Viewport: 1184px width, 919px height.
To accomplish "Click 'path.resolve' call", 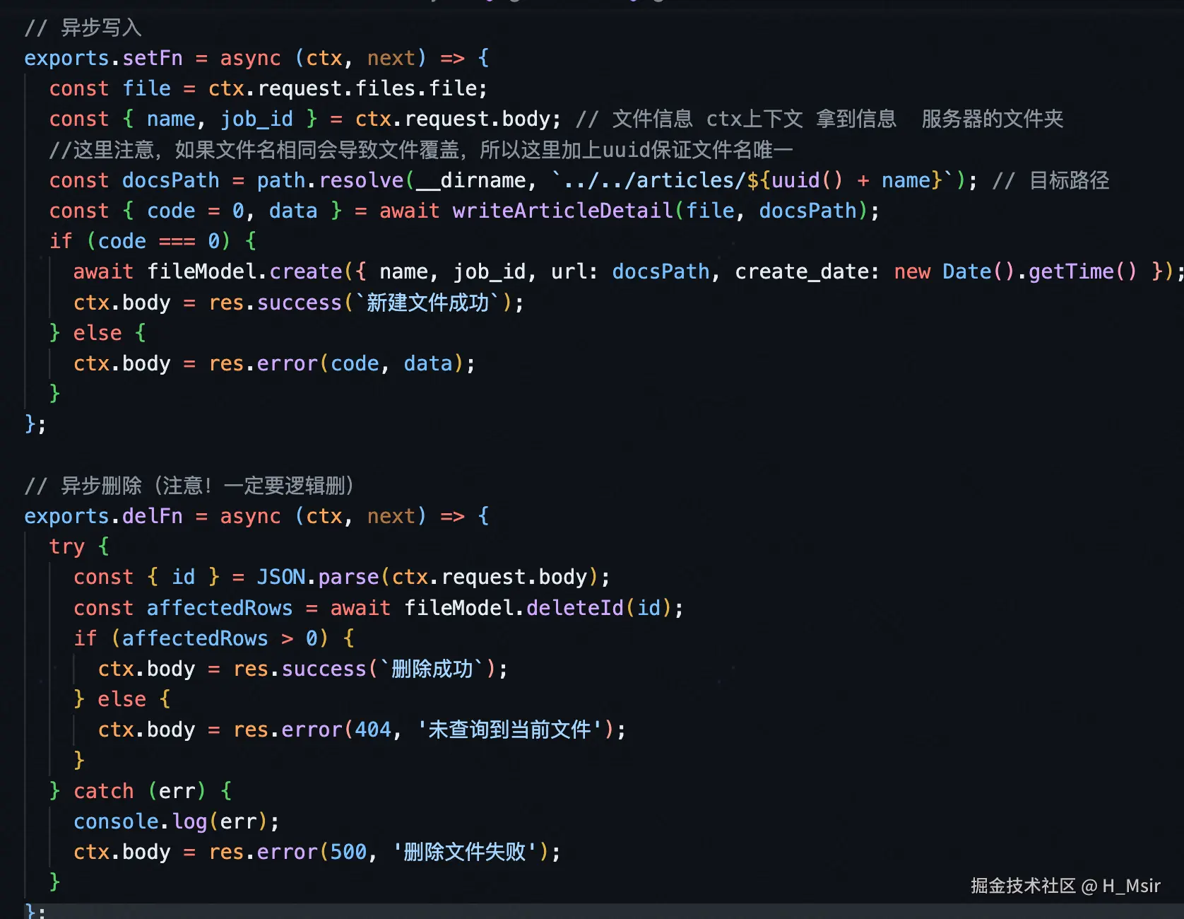I will pos(330,180).
